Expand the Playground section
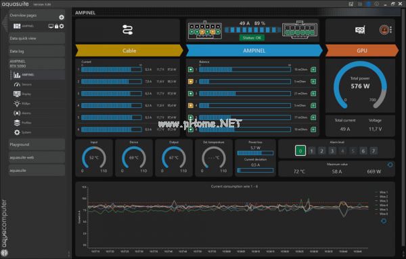406x259 pixels. (x=37, y=144)
